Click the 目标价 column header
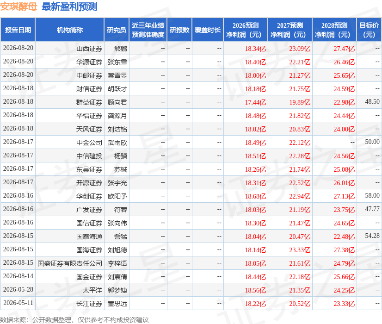Viewport: 382px width, 324px height. coord(369,30)
